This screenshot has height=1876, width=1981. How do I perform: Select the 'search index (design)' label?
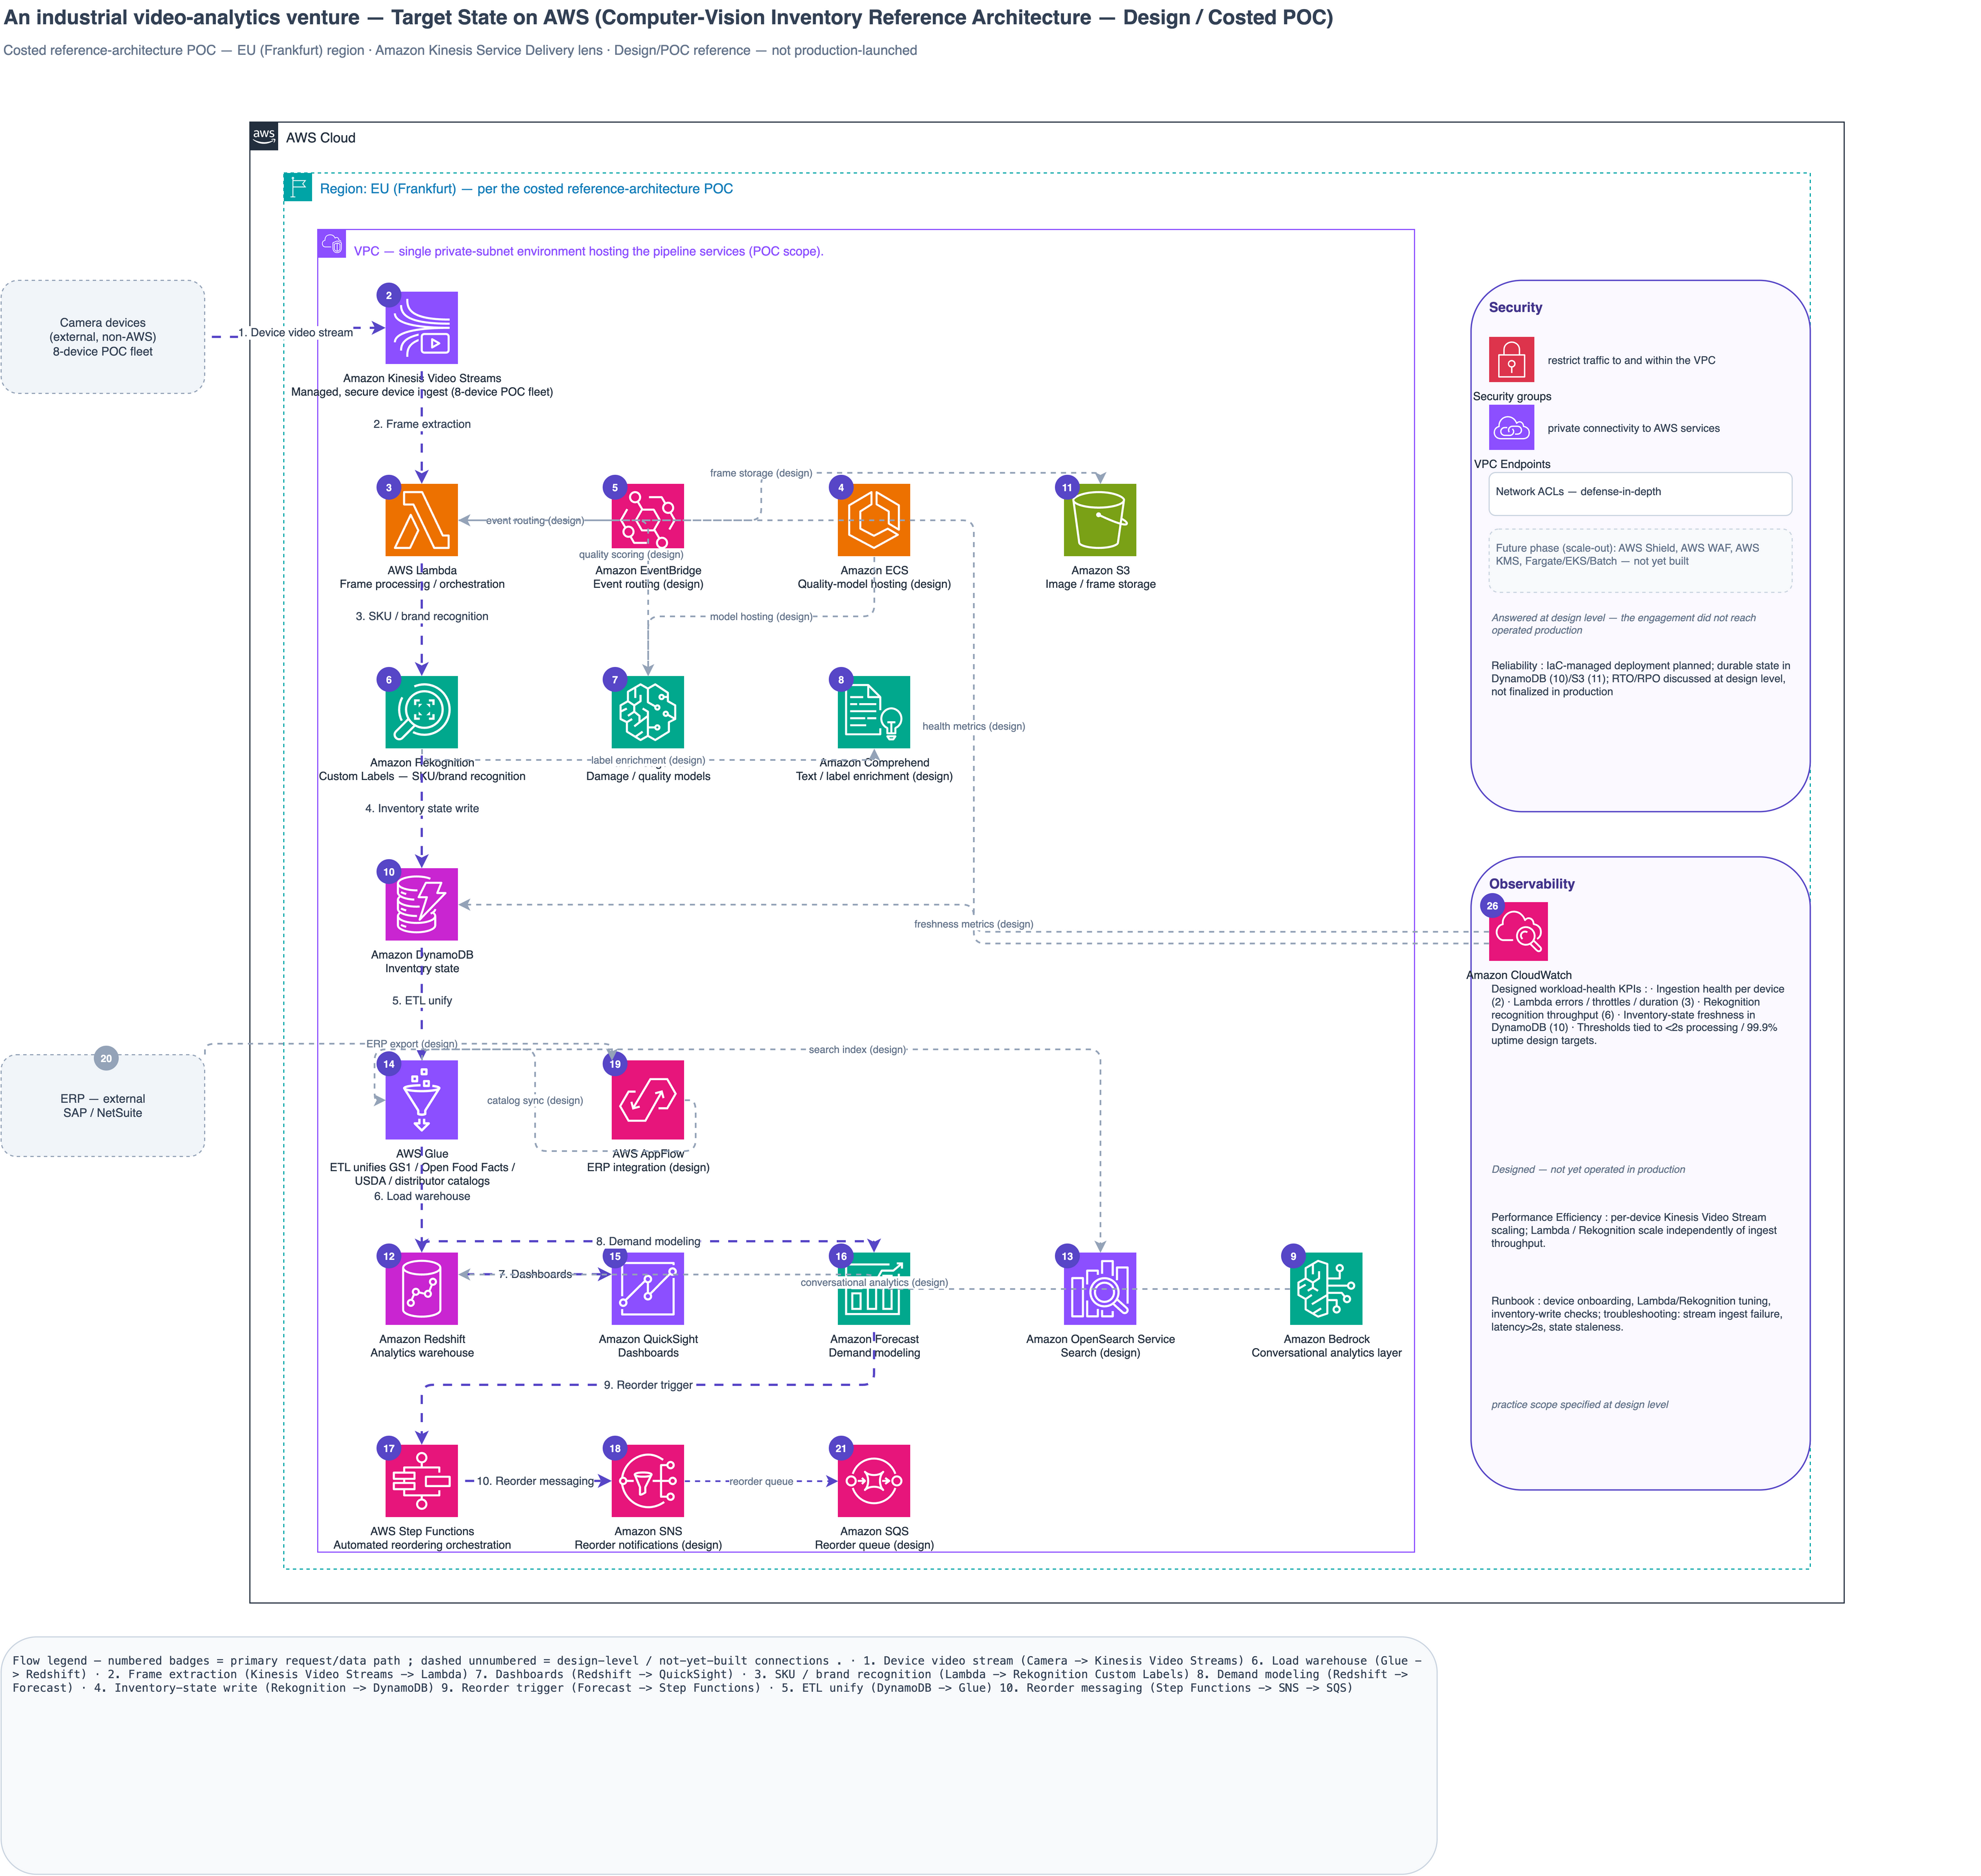tap(856, 1049)
